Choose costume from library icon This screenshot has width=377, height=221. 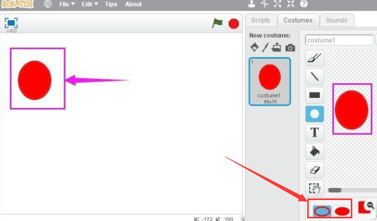(255, 47)
